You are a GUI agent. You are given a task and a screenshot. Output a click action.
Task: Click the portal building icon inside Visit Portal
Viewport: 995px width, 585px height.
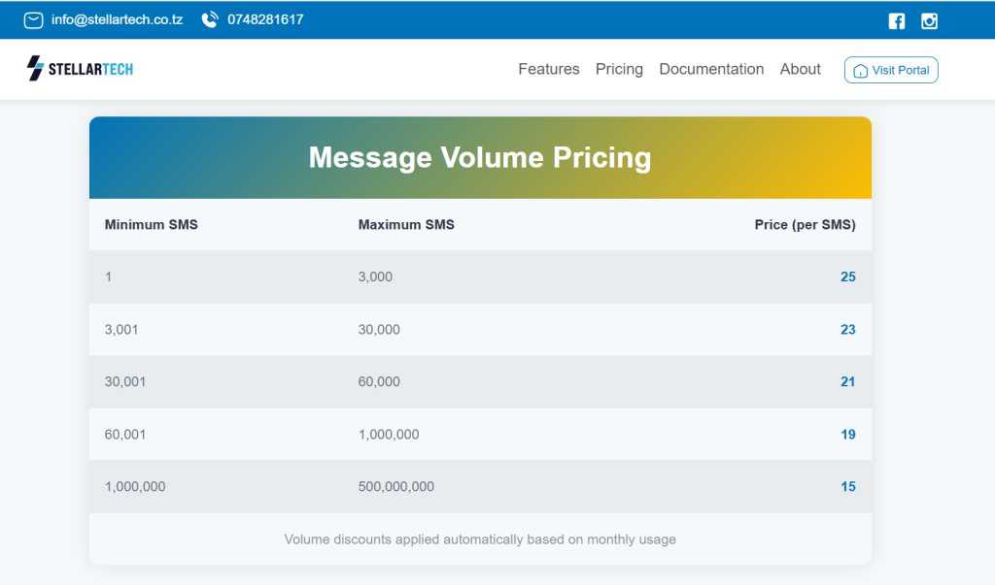861,70
